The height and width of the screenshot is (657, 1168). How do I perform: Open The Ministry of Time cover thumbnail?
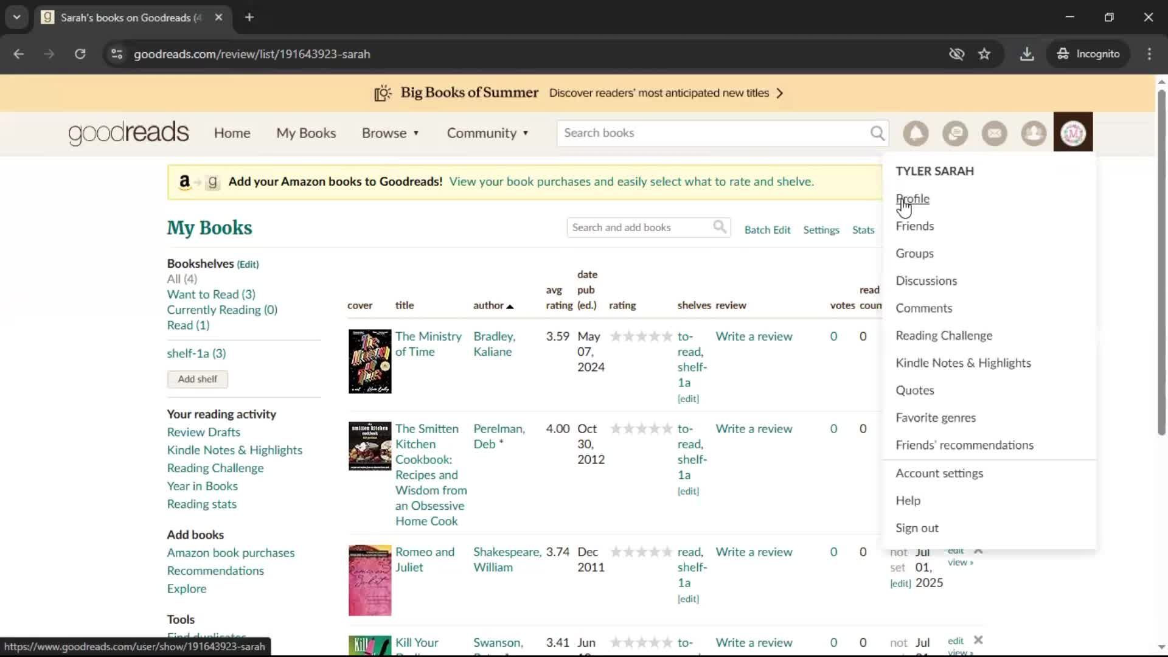(x=370, y=361)
